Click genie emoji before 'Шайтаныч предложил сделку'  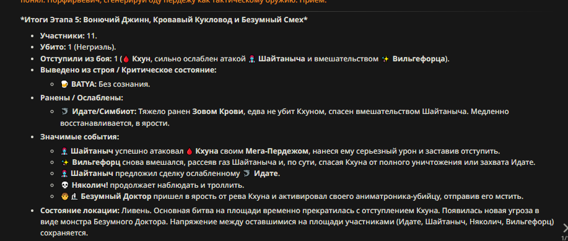[64, 173]
